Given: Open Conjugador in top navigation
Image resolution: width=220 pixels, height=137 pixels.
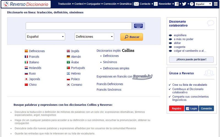Looking at the screenshot, I should [x=94, y=4].
